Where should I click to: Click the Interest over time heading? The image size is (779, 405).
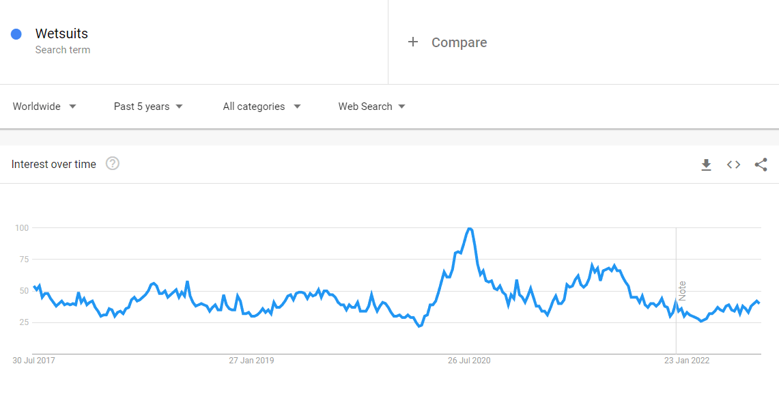tap(54, 164)
